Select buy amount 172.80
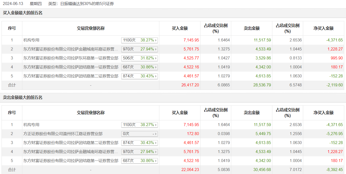The image size is (346, 174). 193,134
